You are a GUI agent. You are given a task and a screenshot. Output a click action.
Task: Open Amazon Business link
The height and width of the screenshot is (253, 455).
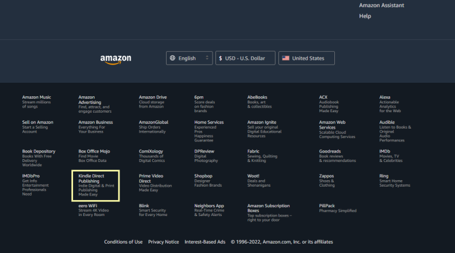95,127
